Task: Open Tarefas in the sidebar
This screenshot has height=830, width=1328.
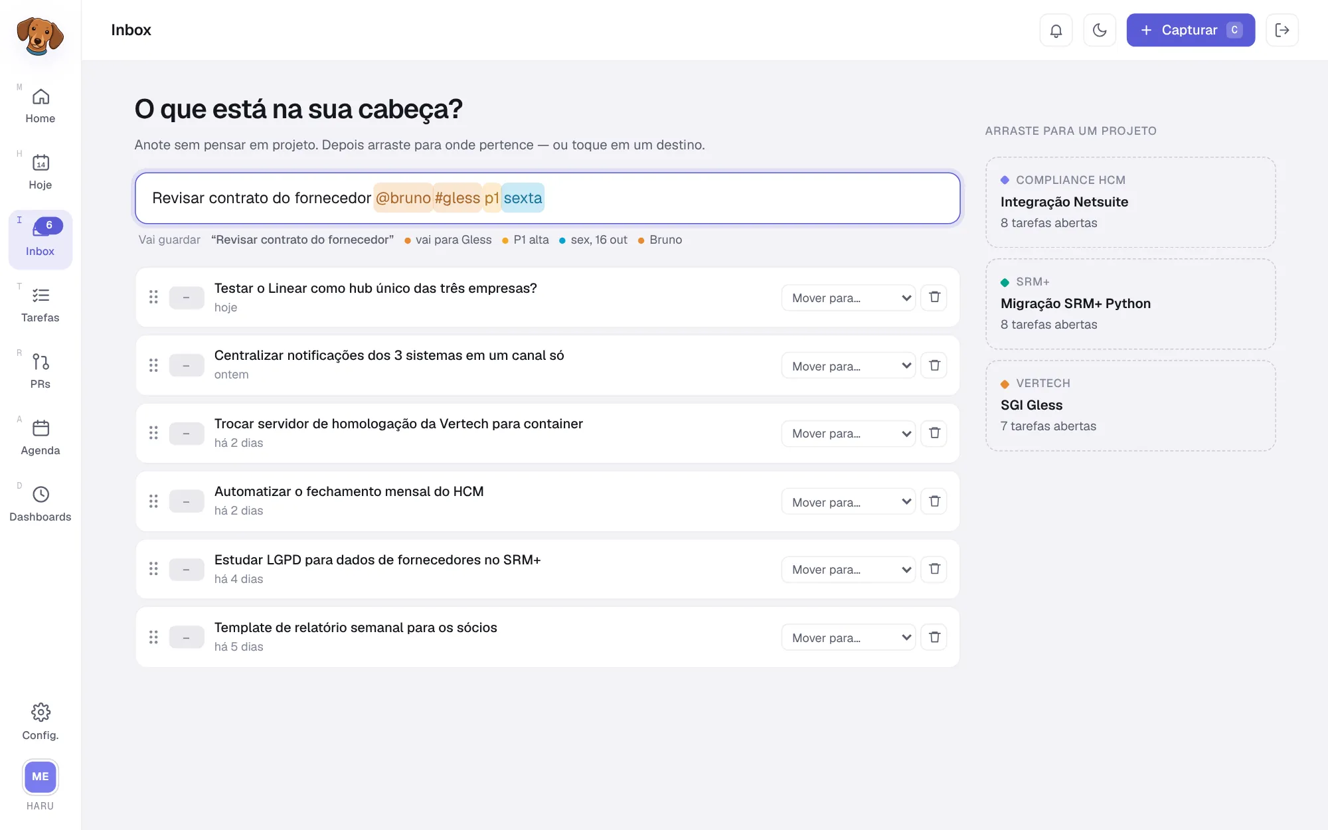Action: (x=41, y=305)
